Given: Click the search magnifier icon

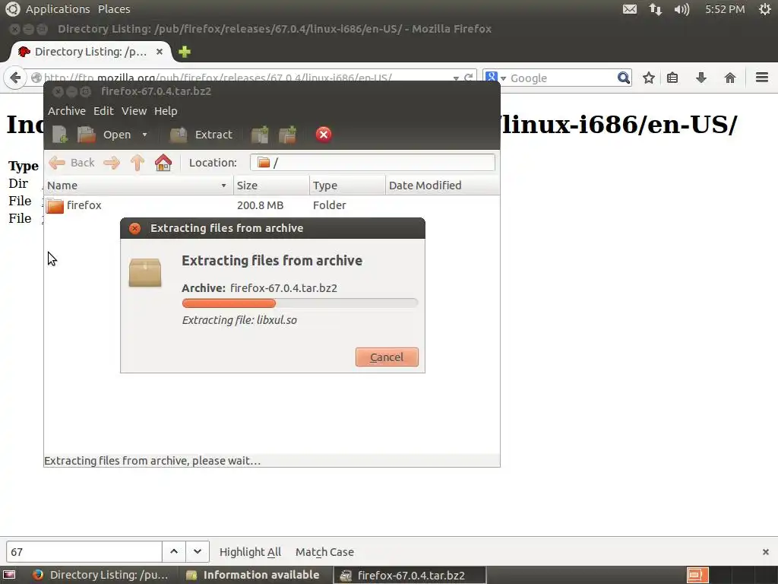Looking at the screenshot, I should [x=623, y=78].
